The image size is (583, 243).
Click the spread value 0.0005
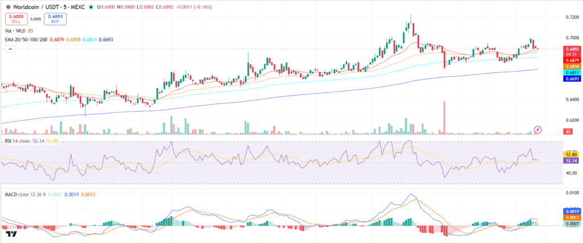coord(36,19)
